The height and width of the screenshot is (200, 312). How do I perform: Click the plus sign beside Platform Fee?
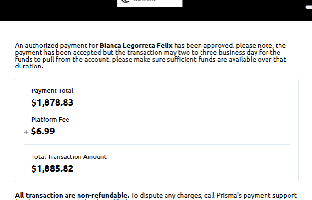click(x=26, y=132)
